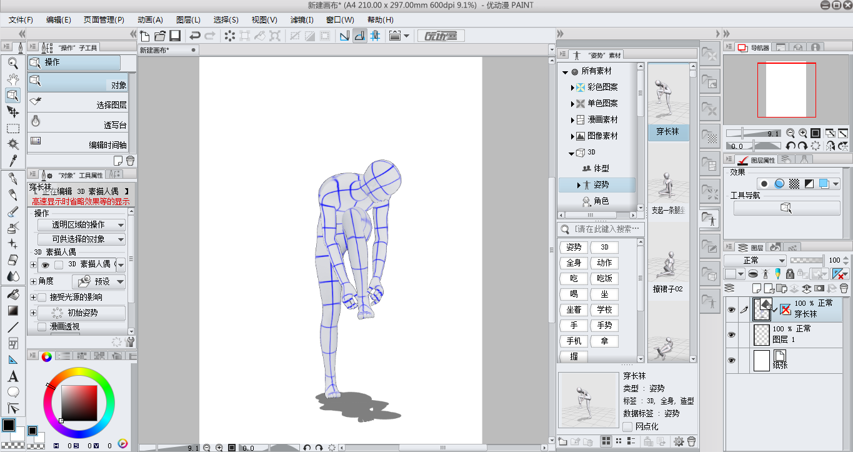Click the navigator zoom slider
The height and width of the screenshot is (452, 853).
pos(754,133)
